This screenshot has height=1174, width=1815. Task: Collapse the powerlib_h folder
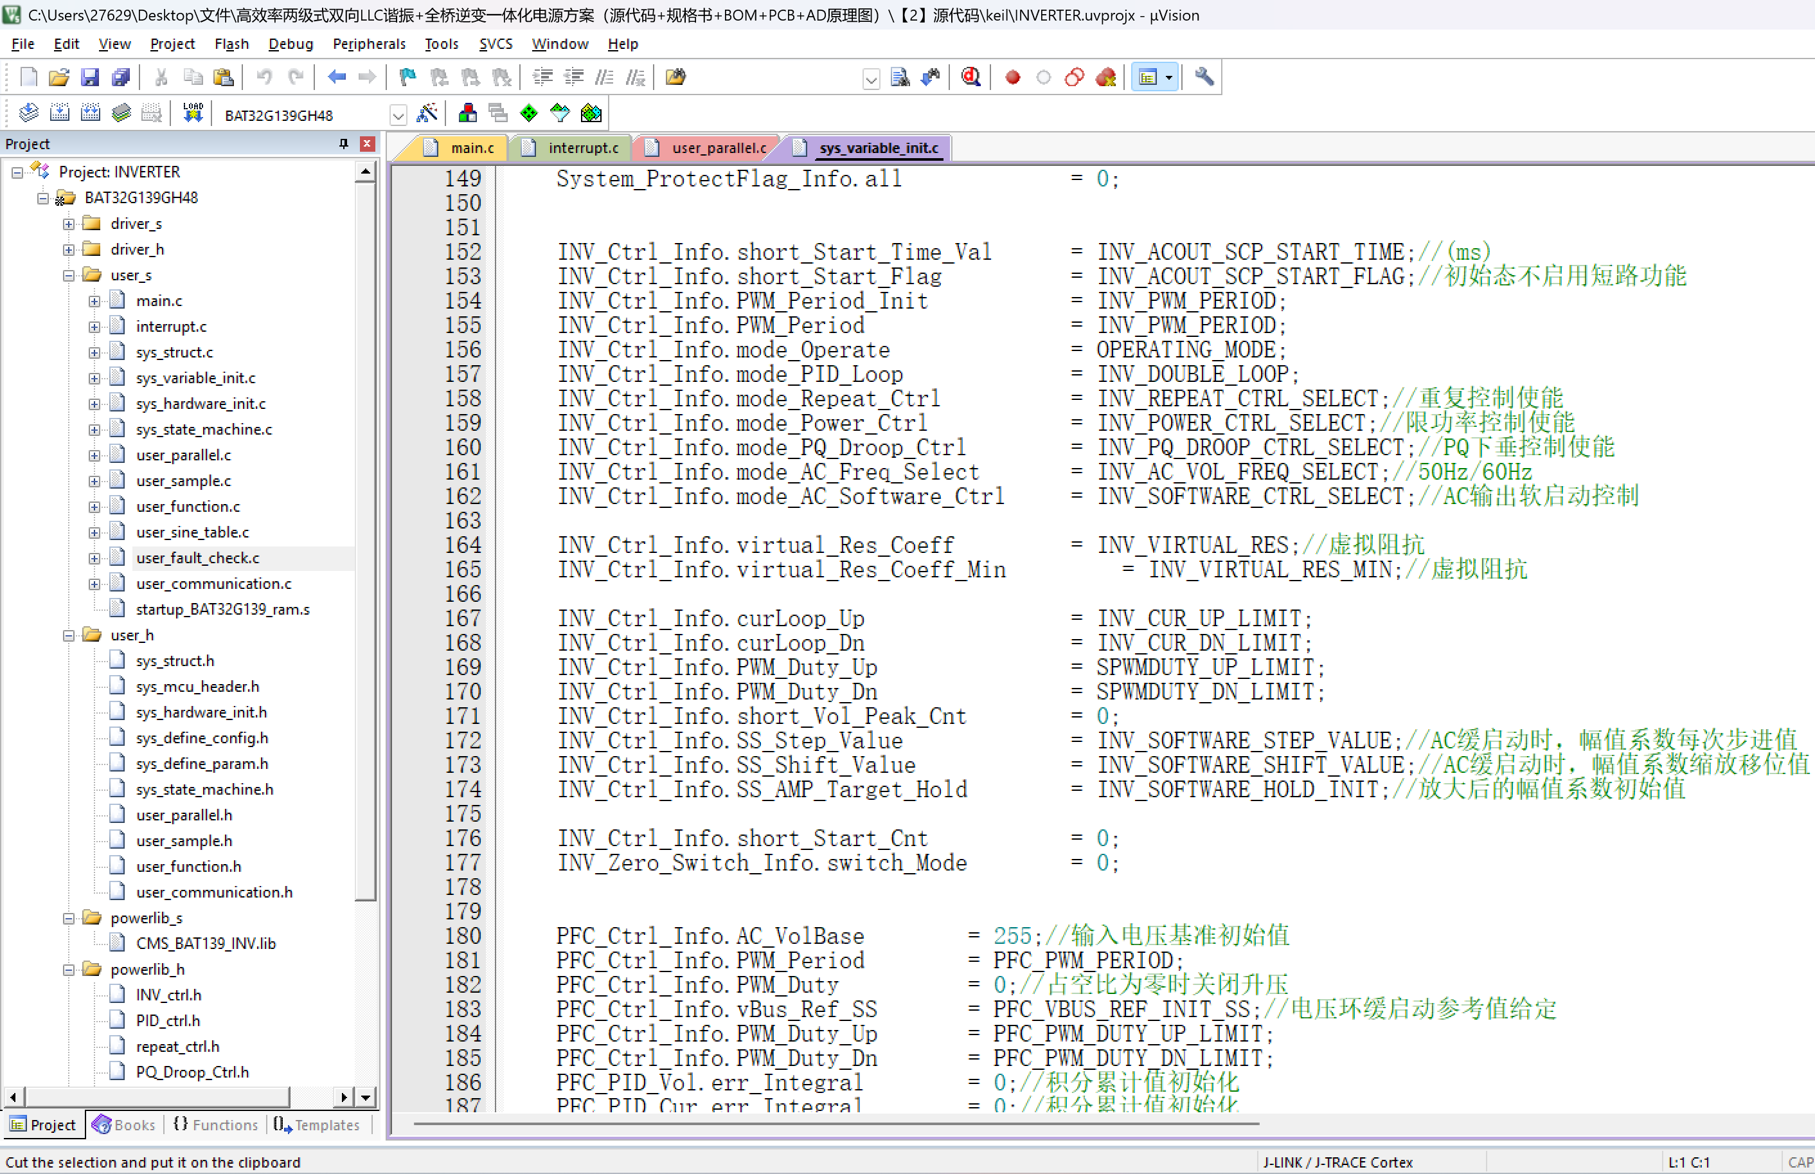[69, 970]
